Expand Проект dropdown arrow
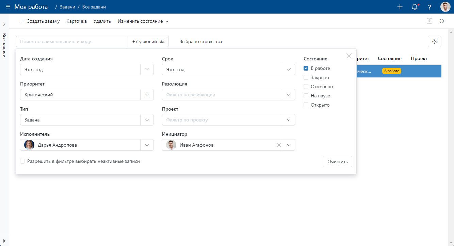 (289, 120)
